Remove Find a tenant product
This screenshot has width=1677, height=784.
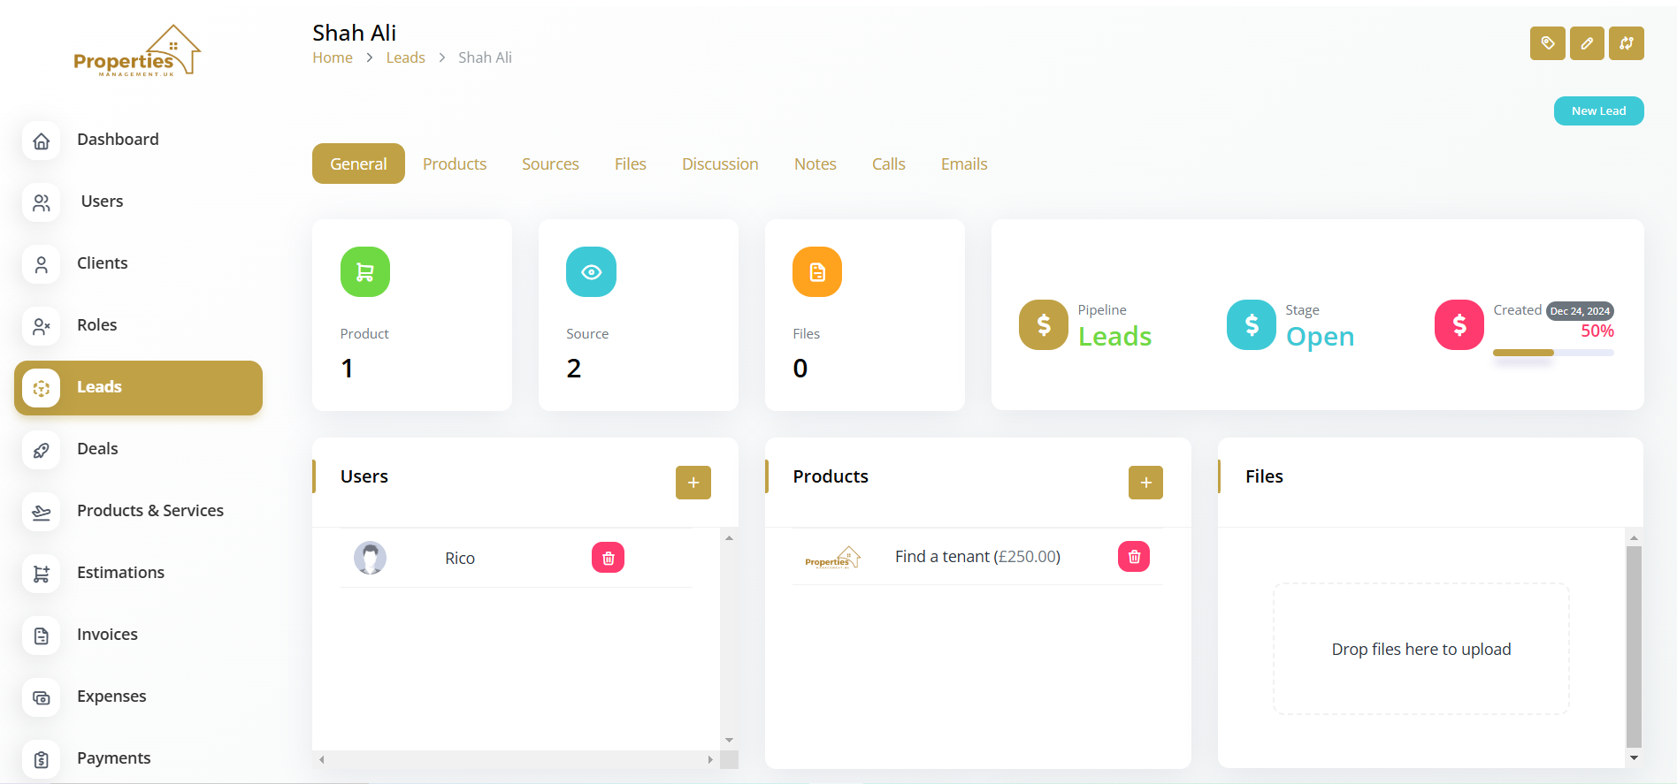click(x=1133, y=557)
